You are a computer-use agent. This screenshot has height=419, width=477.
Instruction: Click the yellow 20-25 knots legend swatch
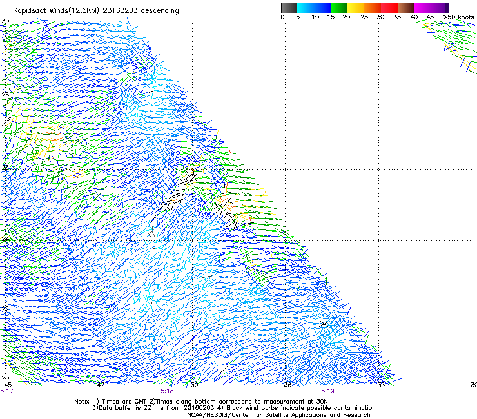tap(356, 8)
